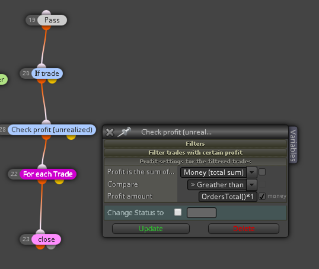Select the For each Trade block
319x269 pixels.
(48, 174)
